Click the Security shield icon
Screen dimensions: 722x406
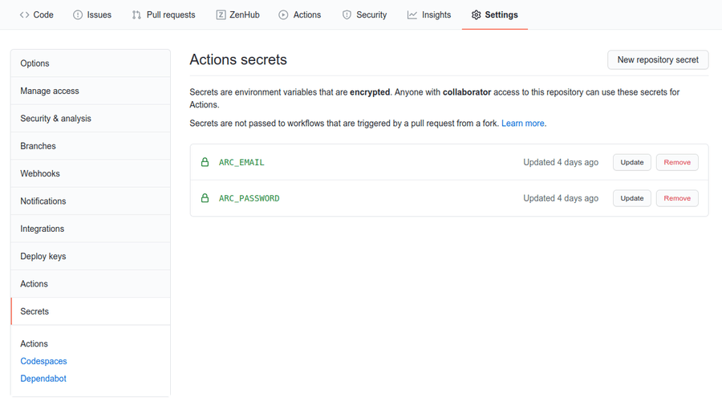(x=347, y=14)
